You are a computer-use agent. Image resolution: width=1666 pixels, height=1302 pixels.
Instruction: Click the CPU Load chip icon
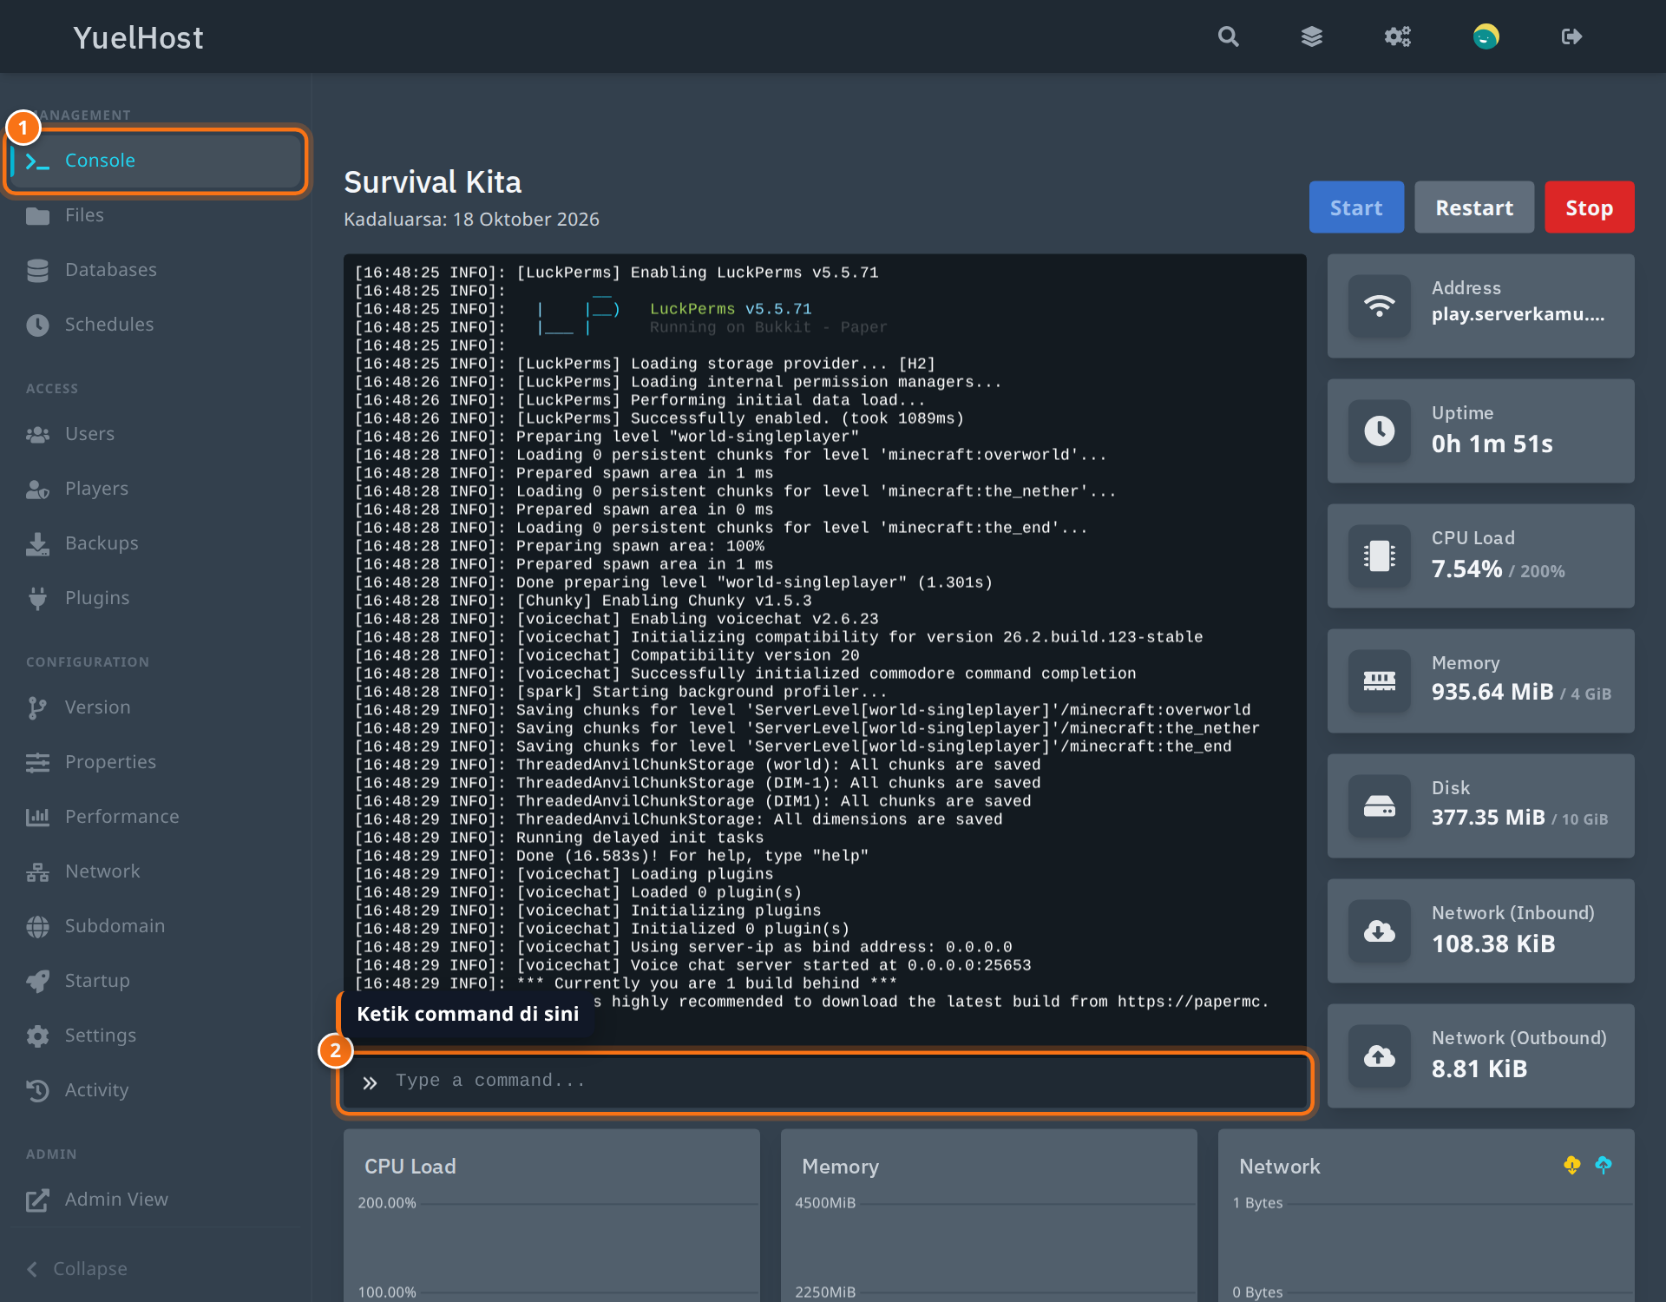(x=1379, y=556)
